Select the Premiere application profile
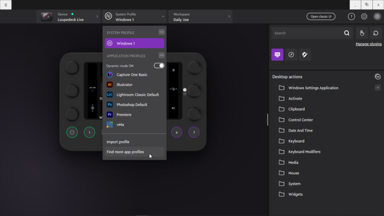Image resolution: width=384 pixels, height=216 pixels. tap(134, 115)
